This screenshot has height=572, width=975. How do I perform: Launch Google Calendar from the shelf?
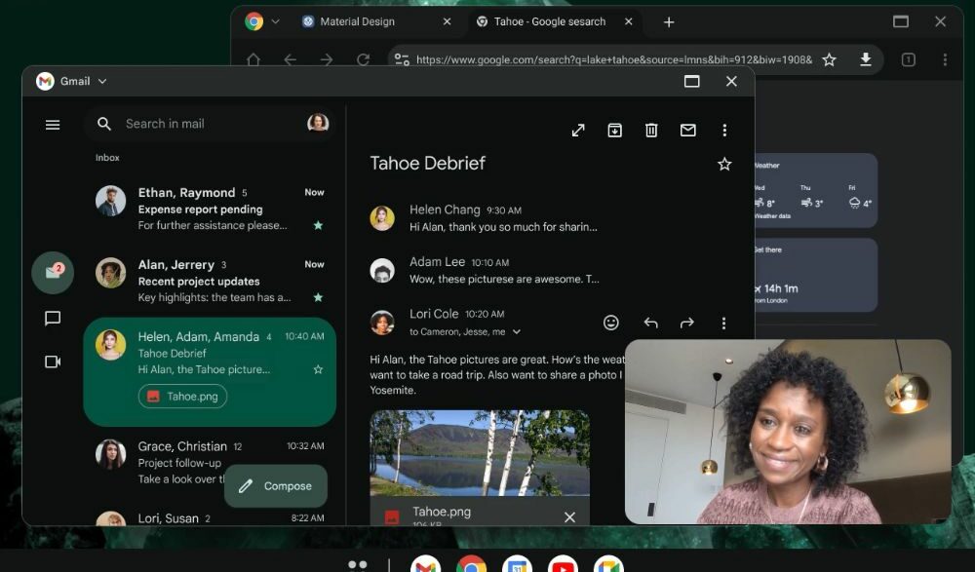(x=518, y=564)
